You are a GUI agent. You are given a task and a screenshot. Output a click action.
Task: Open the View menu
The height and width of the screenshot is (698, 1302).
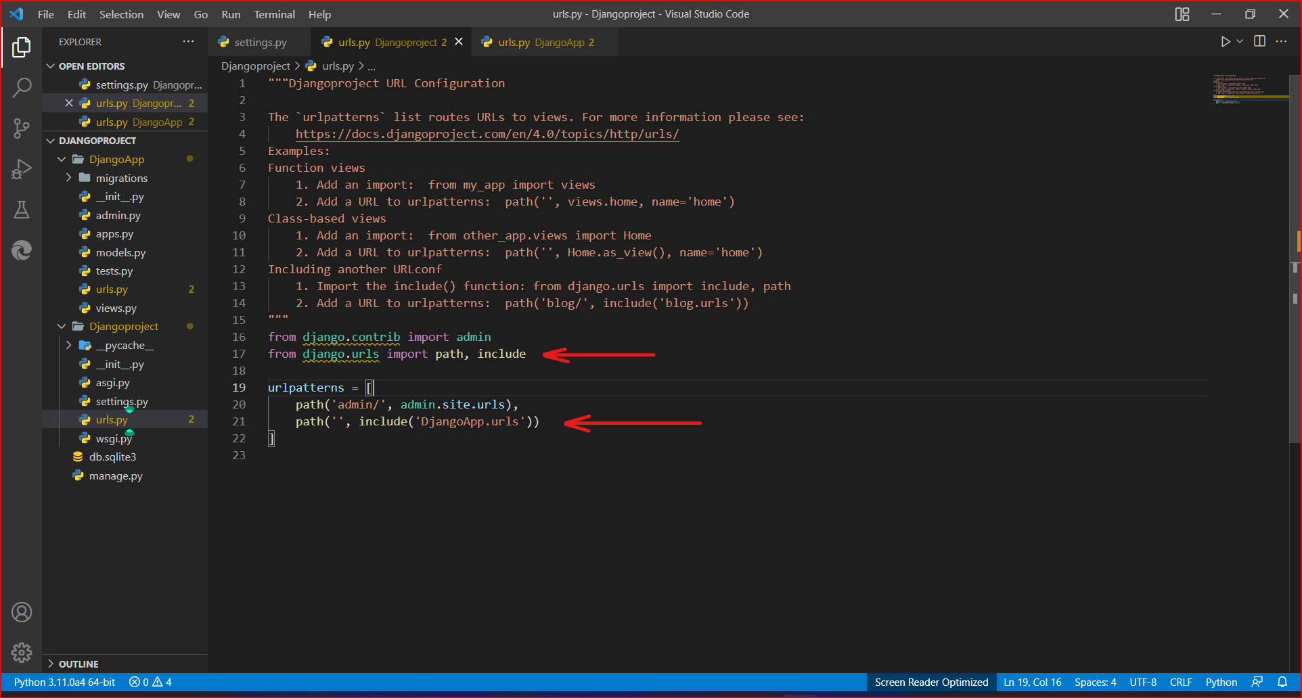[x=169, y=14]
